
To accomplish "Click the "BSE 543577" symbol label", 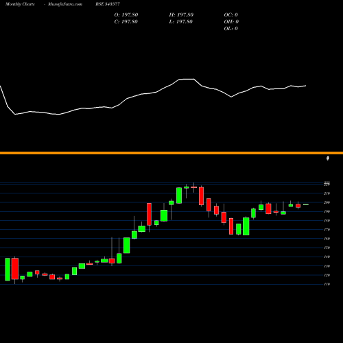I will pyautogui.click(x=108, y=4).
